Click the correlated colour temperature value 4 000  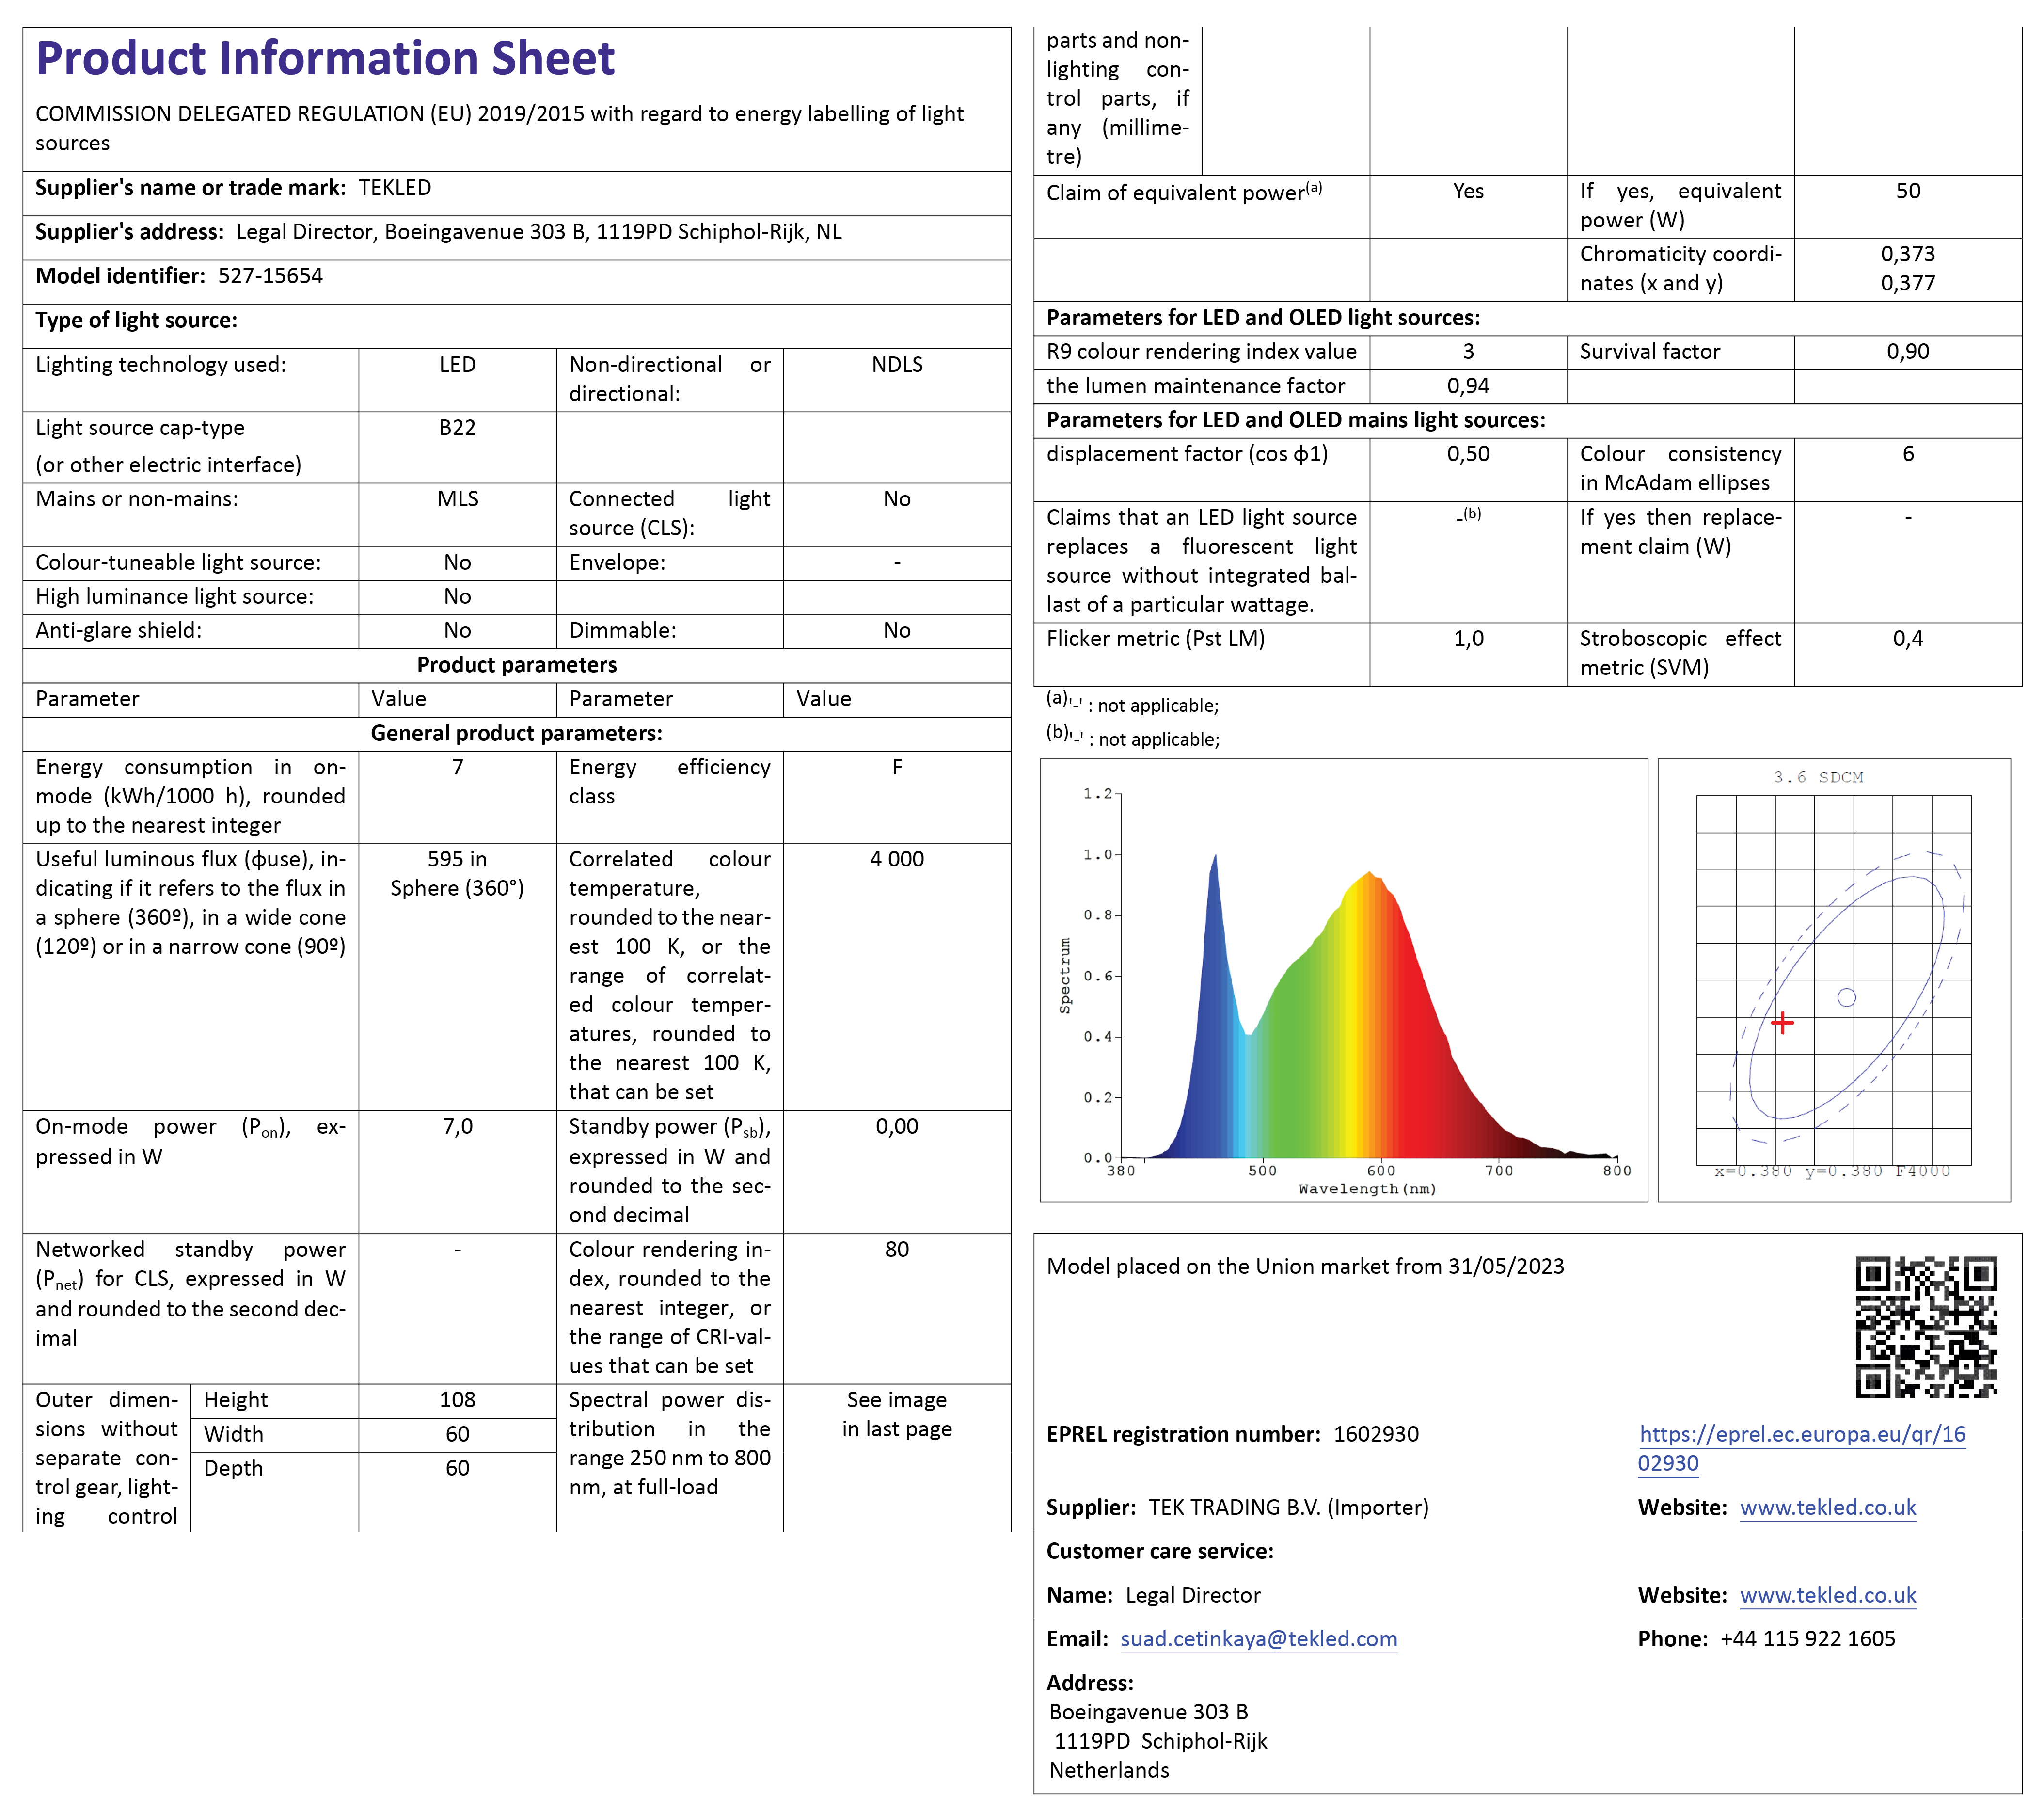click(896, 860)
